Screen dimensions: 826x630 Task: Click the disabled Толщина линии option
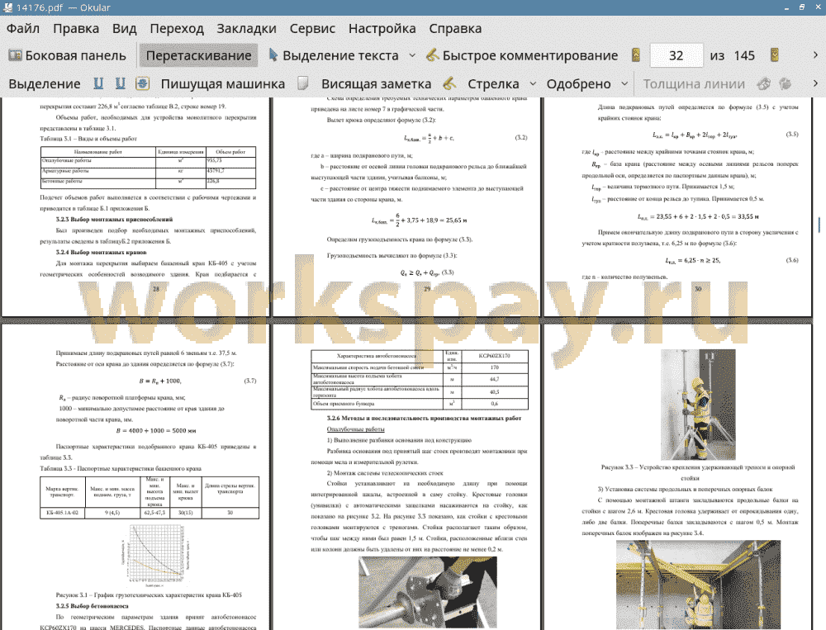tap(694, 83)
